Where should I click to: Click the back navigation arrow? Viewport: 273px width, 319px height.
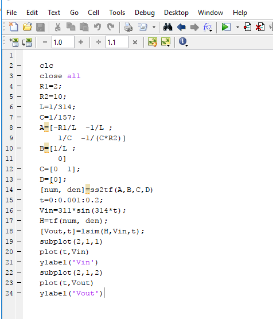pyautogui.click(x=181, y=27)
